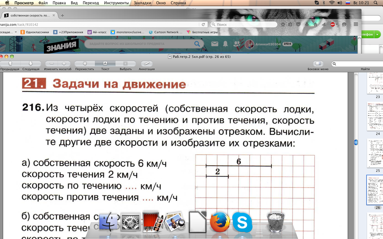
Task: Open Finder from the Dock
Action: coord(109,221)
